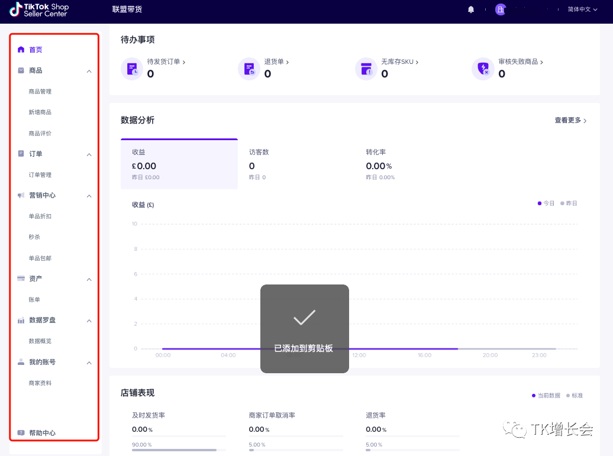Click the 帮助中心 help icon
Screen dimensions: 613x456
tap(20, 432)
